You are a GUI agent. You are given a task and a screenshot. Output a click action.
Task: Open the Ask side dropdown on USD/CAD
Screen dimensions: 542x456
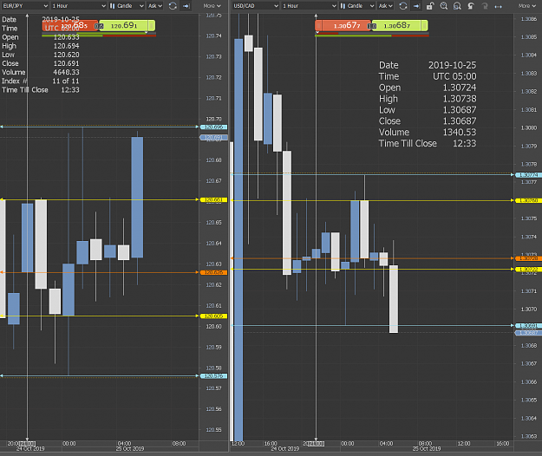(385, 5)
